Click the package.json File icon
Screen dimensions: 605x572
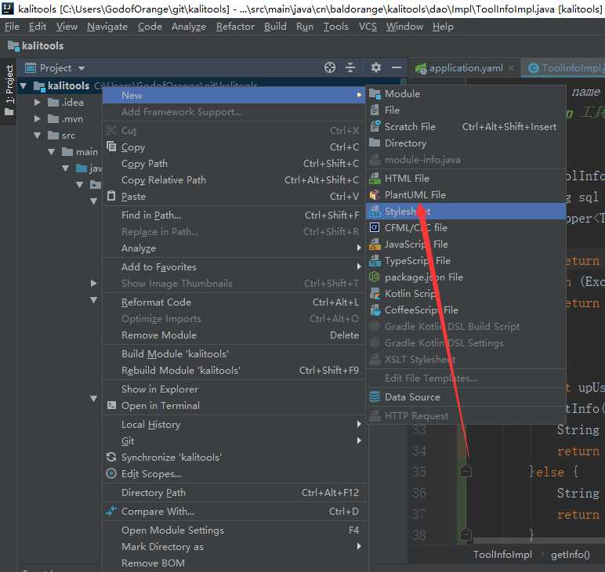coord(375,277)
